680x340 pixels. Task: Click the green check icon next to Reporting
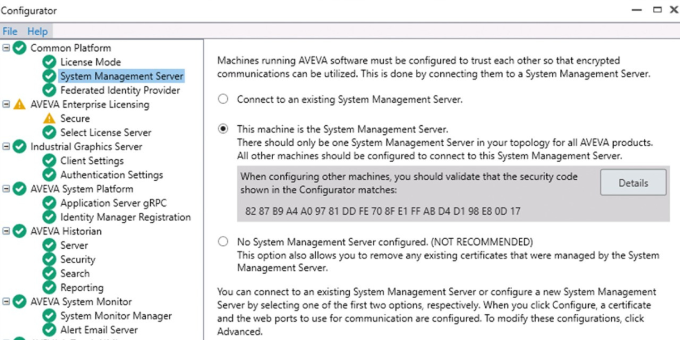[x=50, y=287]
